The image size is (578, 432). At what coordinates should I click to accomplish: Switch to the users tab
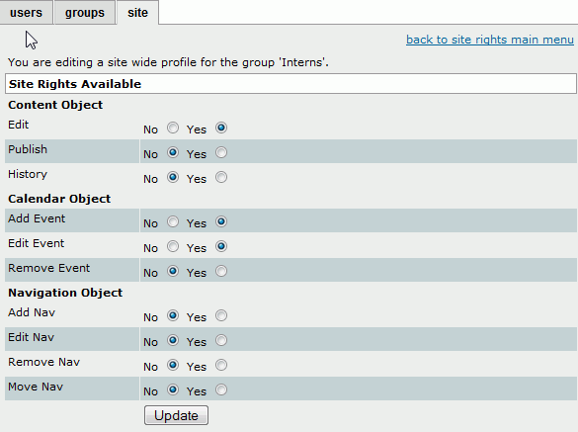click(26, 12)
